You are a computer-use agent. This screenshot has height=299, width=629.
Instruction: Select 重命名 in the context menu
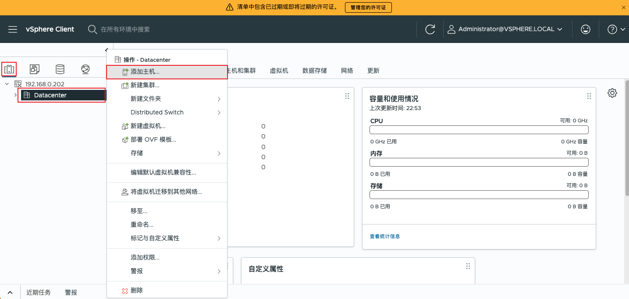(167, 224)
